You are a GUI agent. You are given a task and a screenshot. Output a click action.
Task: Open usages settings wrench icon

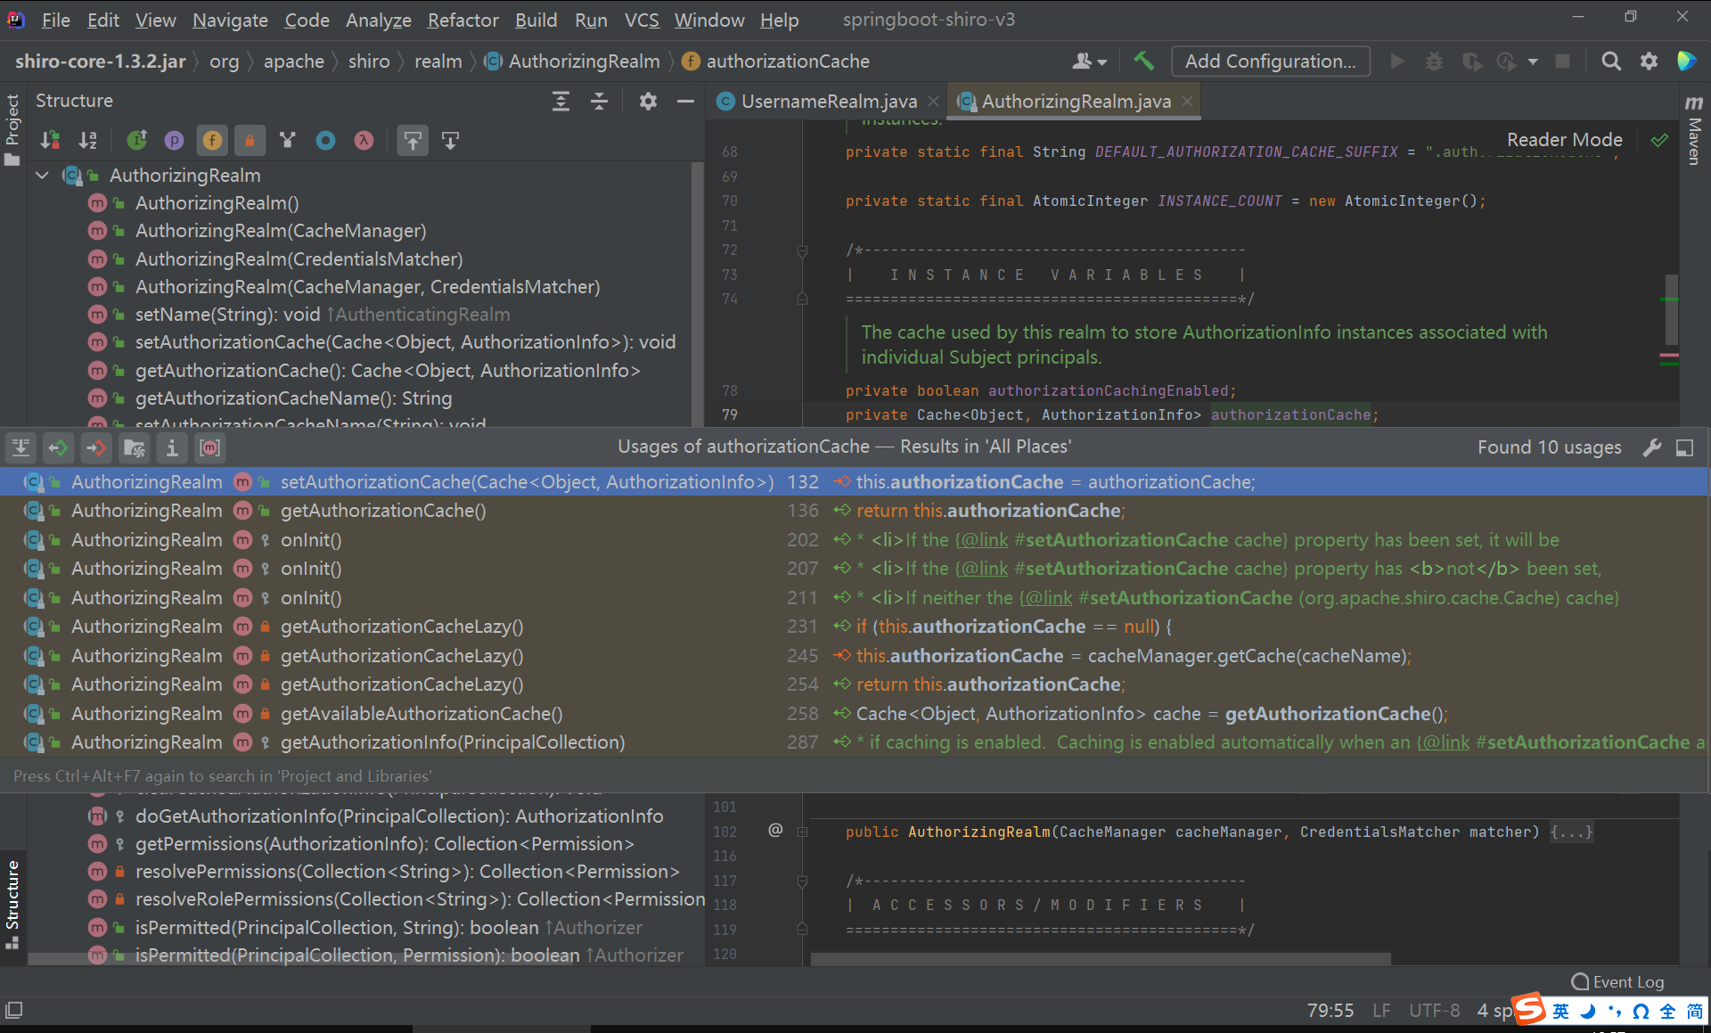pyautogui.click(x=1651, y=448)
